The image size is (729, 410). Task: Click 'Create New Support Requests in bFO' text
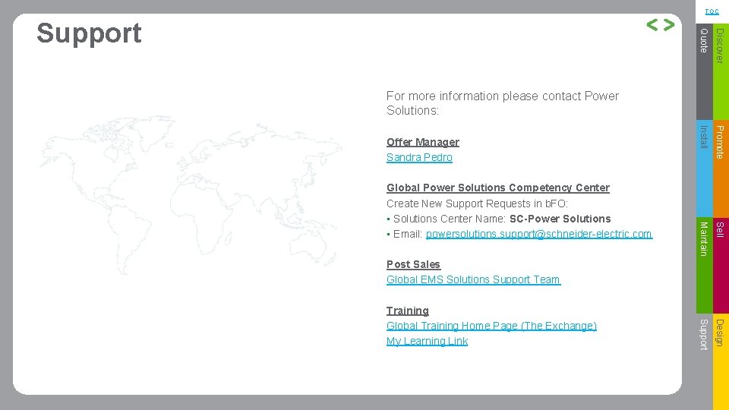point(477,203)
